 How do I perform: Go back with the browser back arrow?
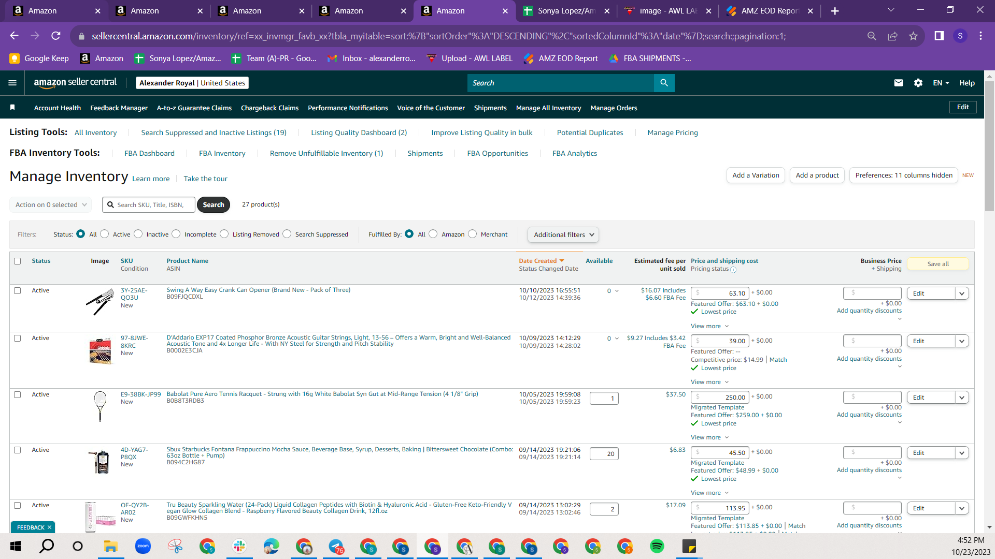(x=15, y=36)
